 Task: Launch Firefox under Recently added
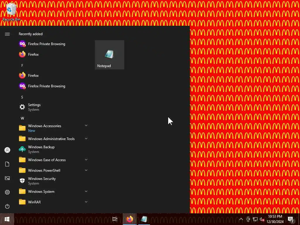coord(53,54)
